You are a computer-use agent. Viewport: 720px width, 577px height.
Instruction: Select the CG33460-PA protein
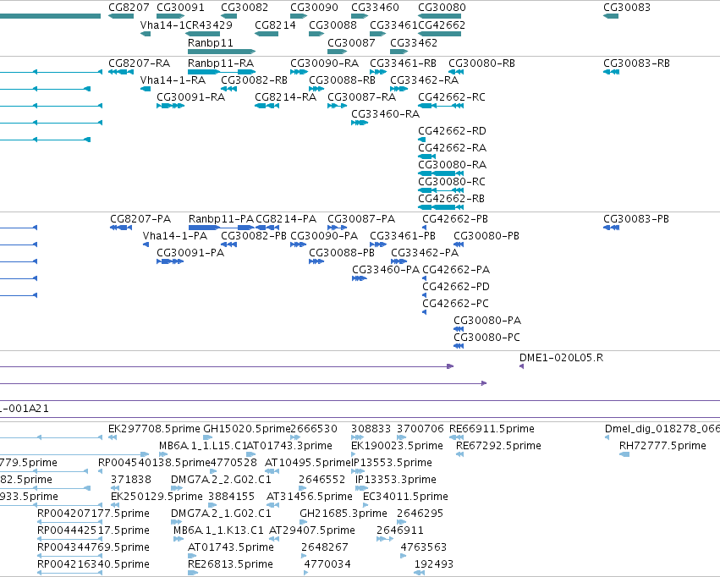click(360, 278)
